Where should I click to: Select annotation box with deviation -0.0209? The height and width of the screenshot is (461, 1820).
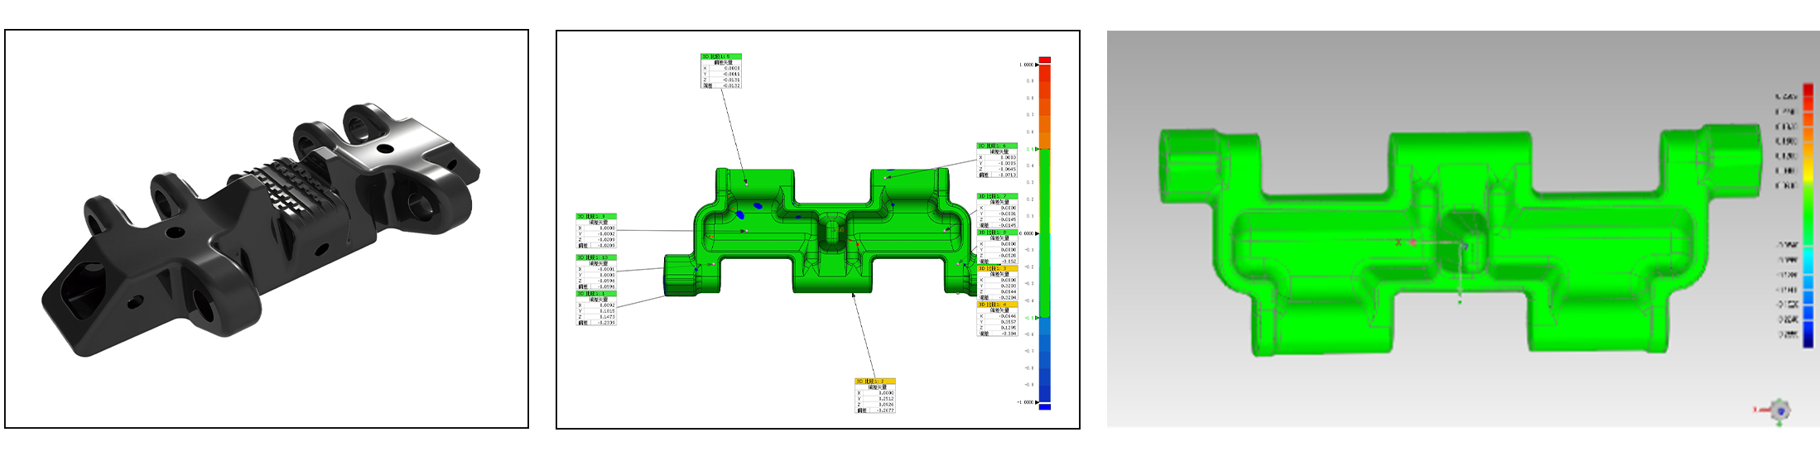tap(596, 231)
